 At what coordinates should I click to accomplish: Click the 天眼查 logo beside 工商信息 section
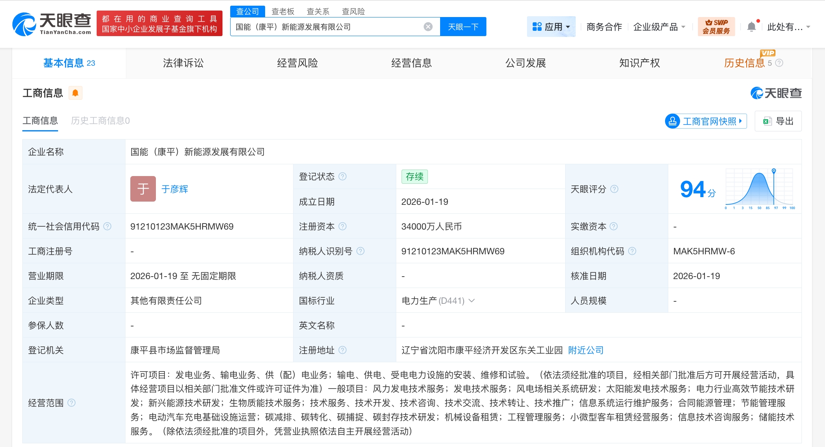(777, 93)
